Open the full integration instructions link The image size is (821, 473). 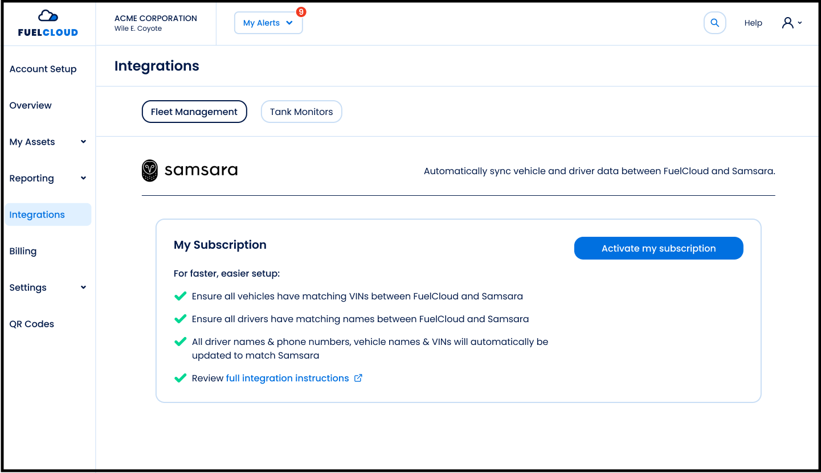point(287,378)
